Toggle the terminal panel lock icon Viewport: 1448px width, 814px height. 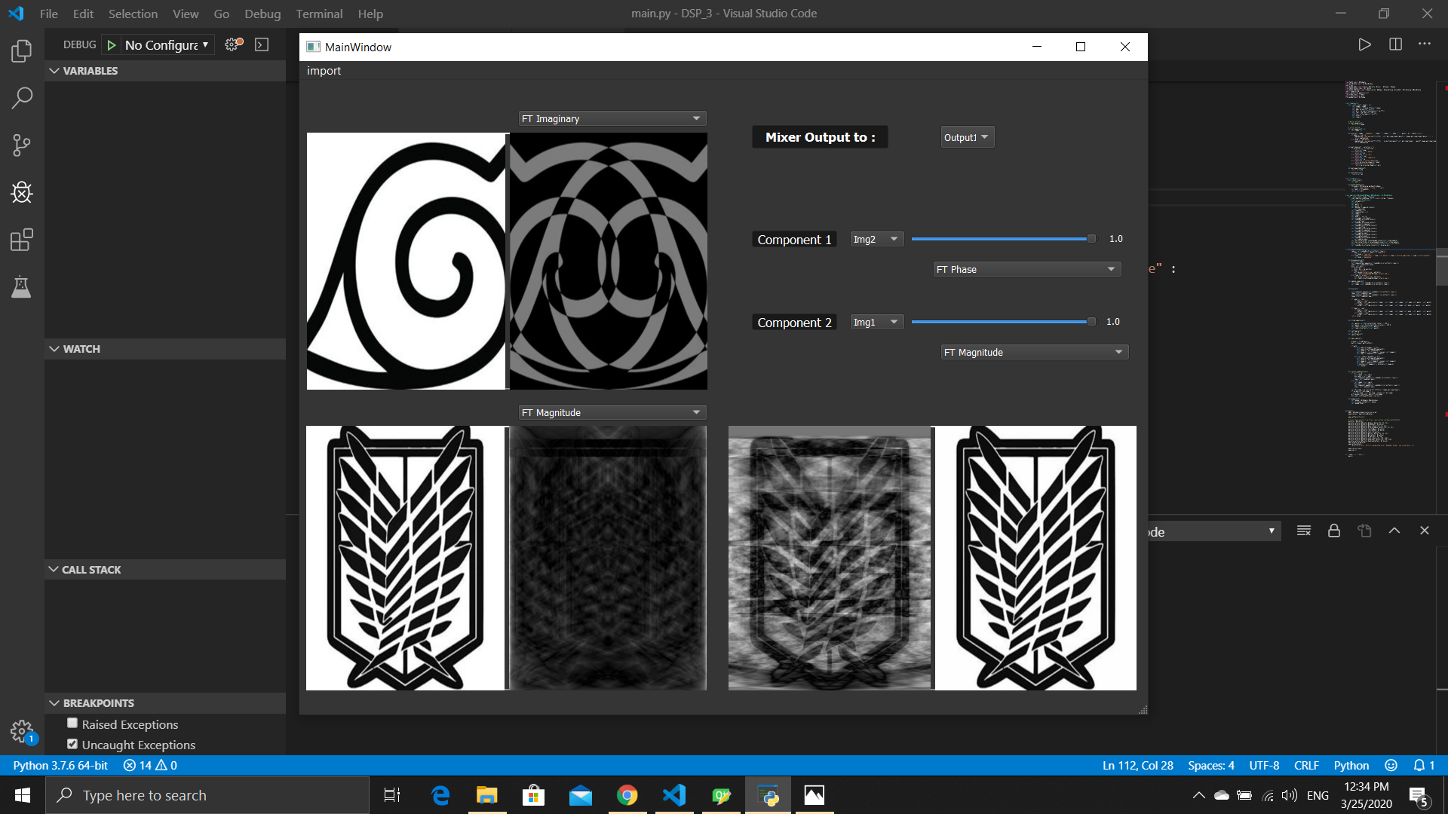pos(1333,531)
